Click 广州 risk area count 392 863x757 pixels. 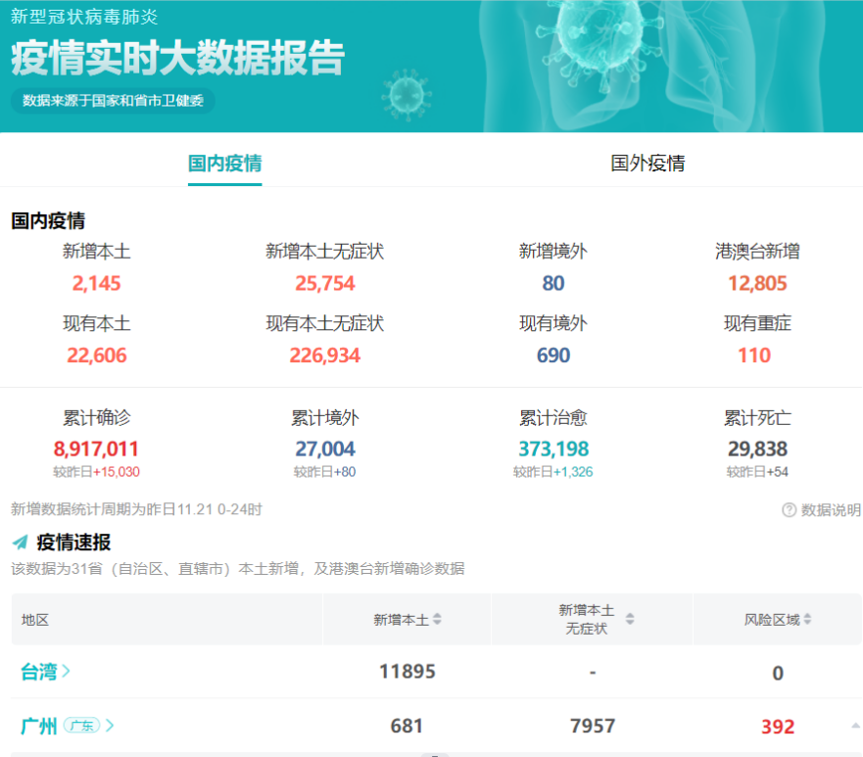778,727
